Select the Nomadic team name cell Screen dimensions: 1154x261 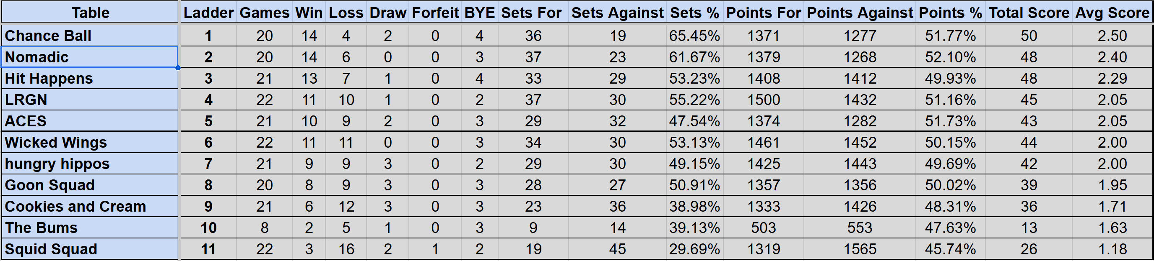(x=90, y=57)
